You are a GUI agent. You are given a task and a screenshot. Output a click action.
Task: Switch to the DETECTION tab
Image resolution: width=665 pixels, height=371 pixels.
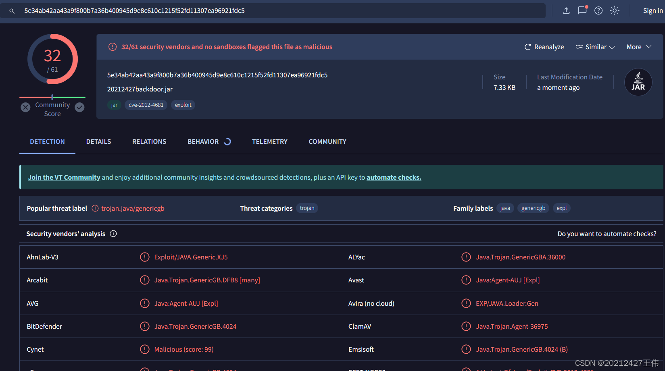click(47, 141)
